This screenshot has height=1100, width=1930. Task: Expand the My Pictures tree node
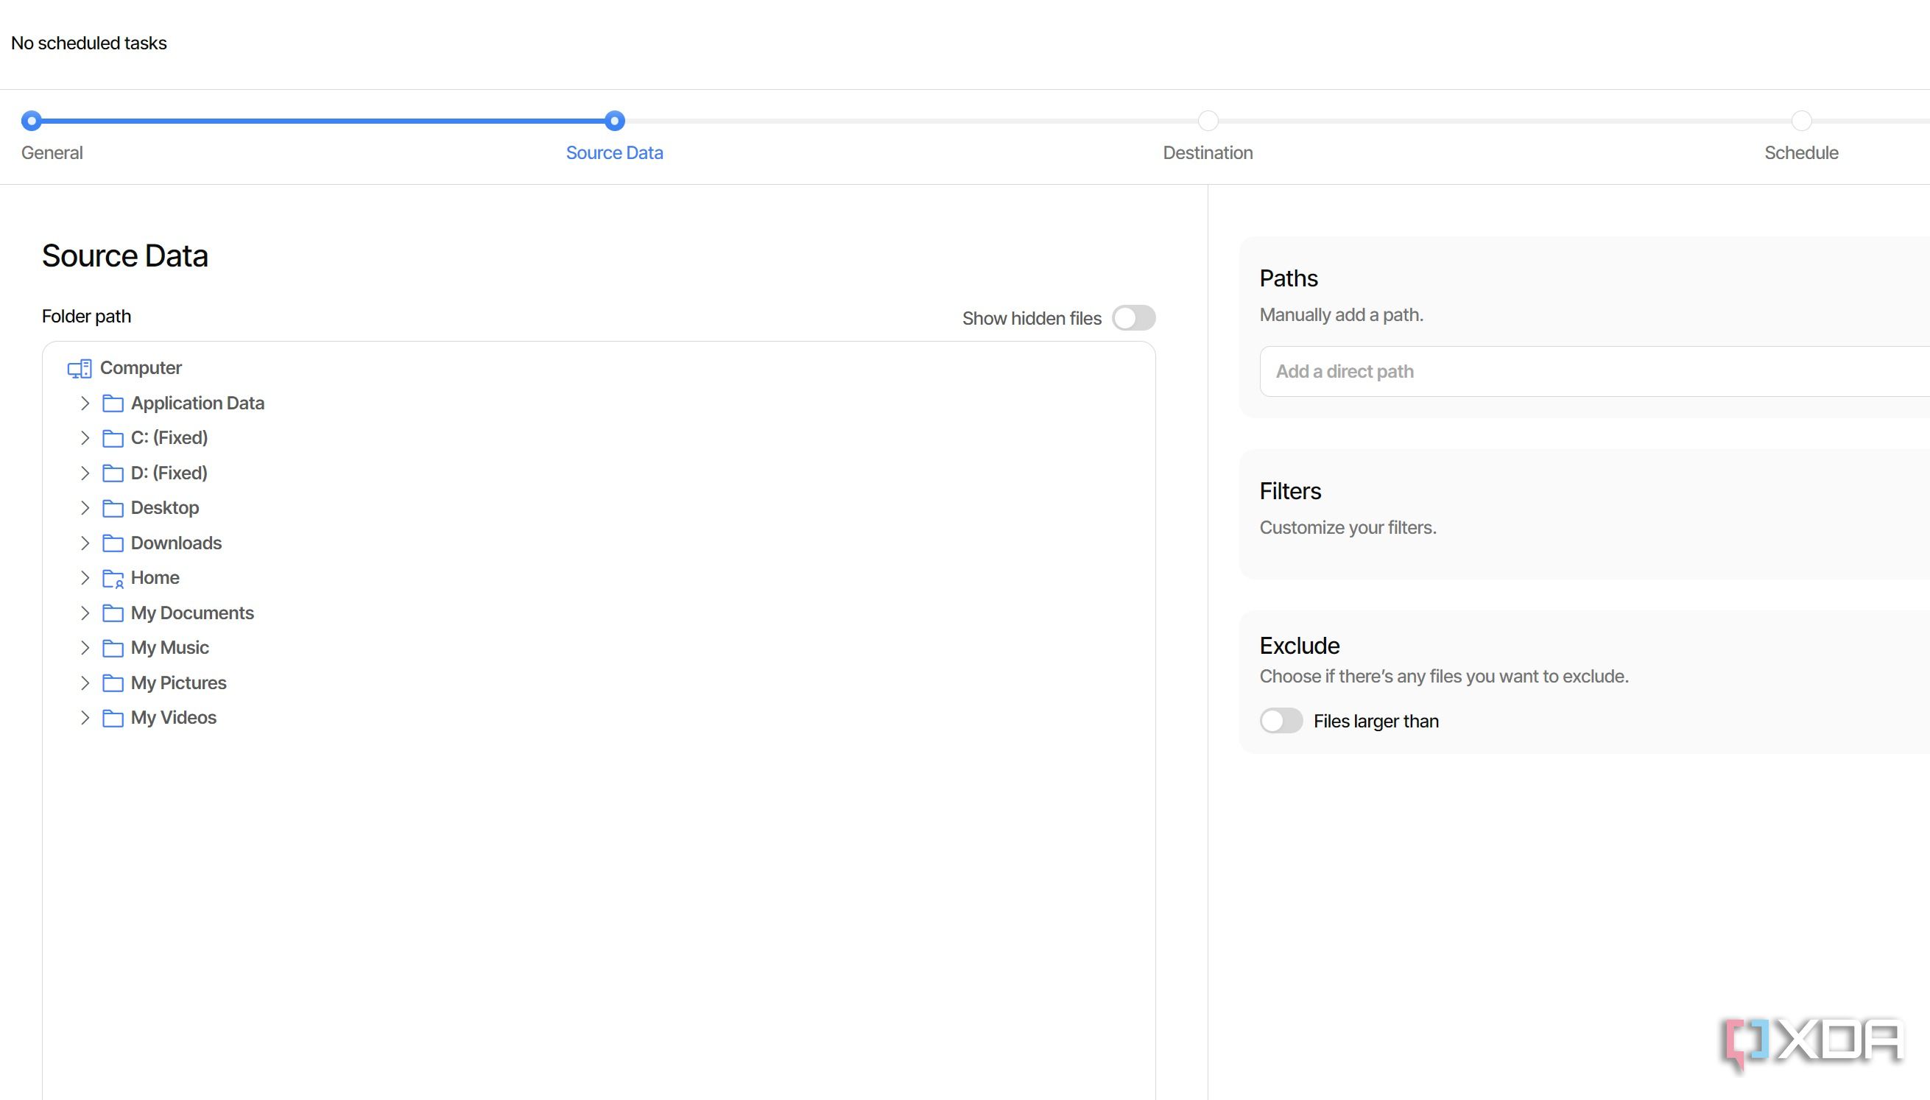pyautogui.click(x=85, y=683)
